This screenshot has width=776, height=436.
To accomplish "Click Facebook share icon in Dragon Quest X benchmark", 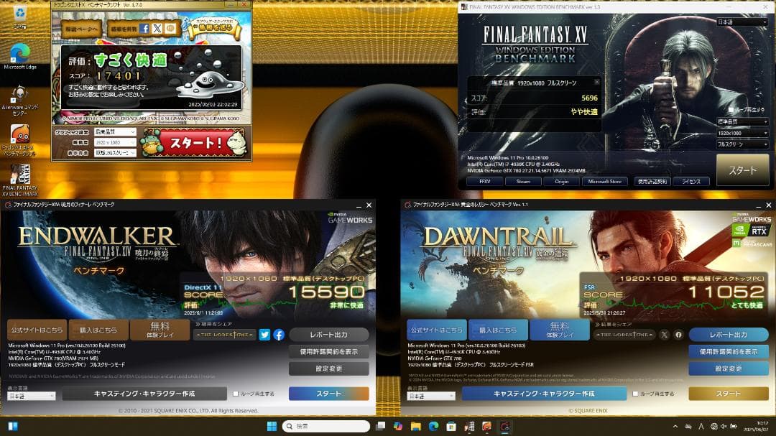I will coord(144,29).
